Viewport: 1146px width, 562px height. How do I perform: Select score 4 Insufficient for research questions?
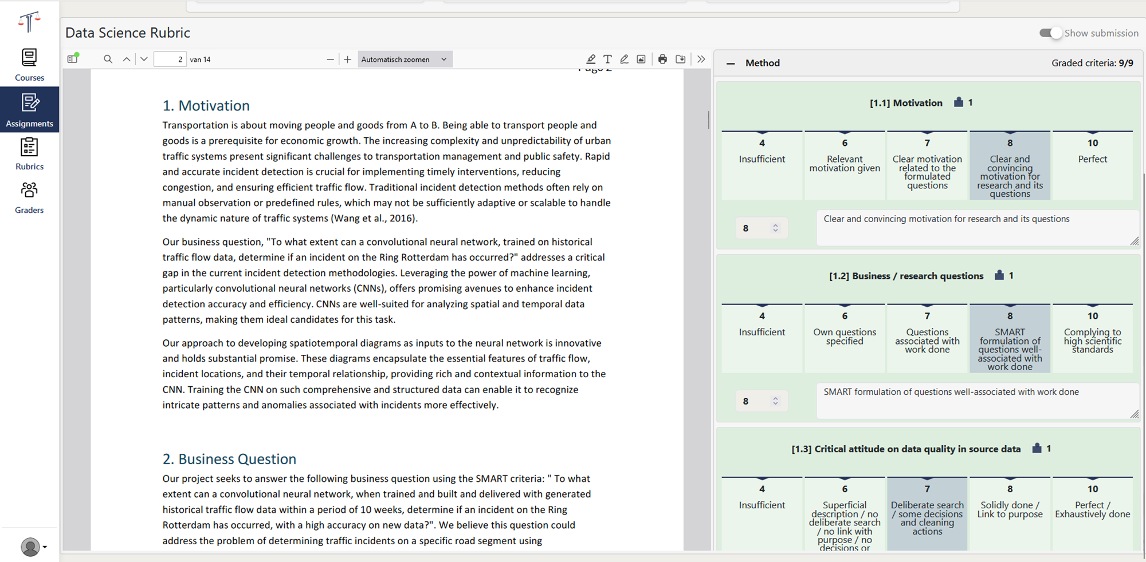coord(762,338)
